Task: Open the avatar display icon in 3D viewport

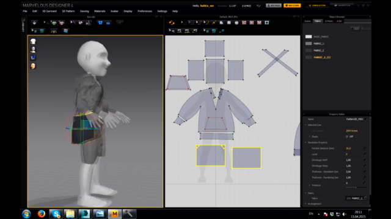Action: pyautogui.click(x=33, y=49)
